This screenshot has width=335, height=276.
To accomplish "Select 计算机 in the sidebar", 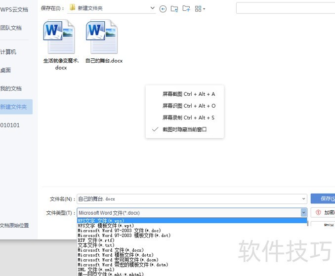I will tap(8, 52).
